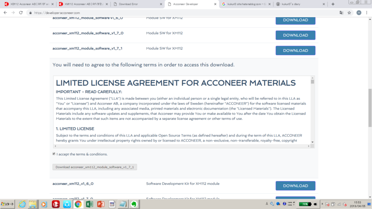Open the calendar document app in taskbar

coord(112,204)
